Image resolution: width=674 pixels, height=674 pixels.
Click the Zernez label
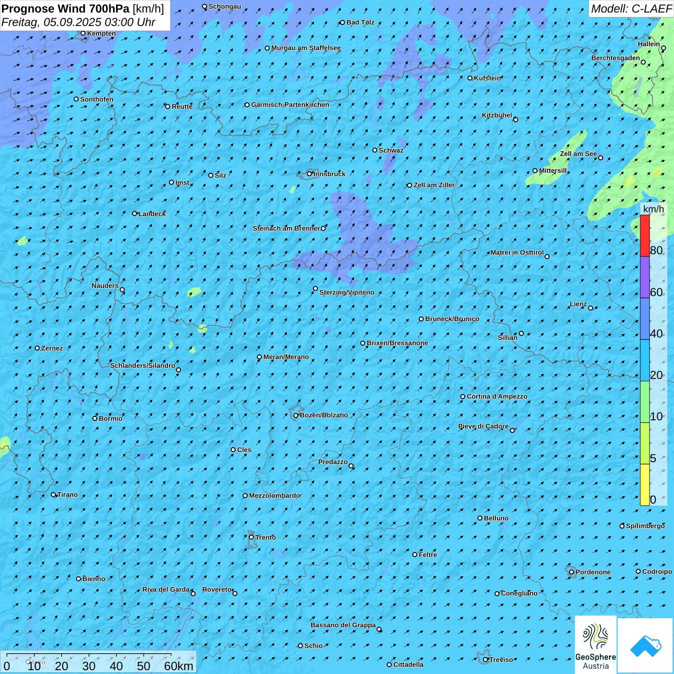click(x=52, y=348)
